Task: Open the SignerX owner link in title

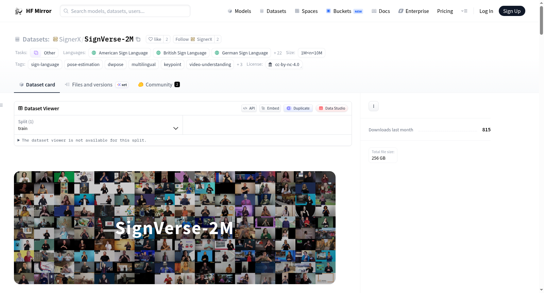Action: 70,39
